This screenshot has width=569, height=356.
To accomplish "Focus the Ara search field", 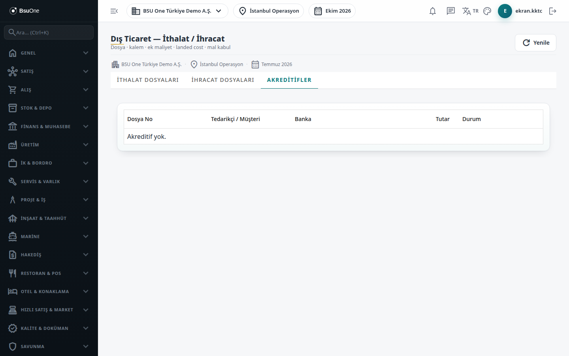I will tap(49, 32).
